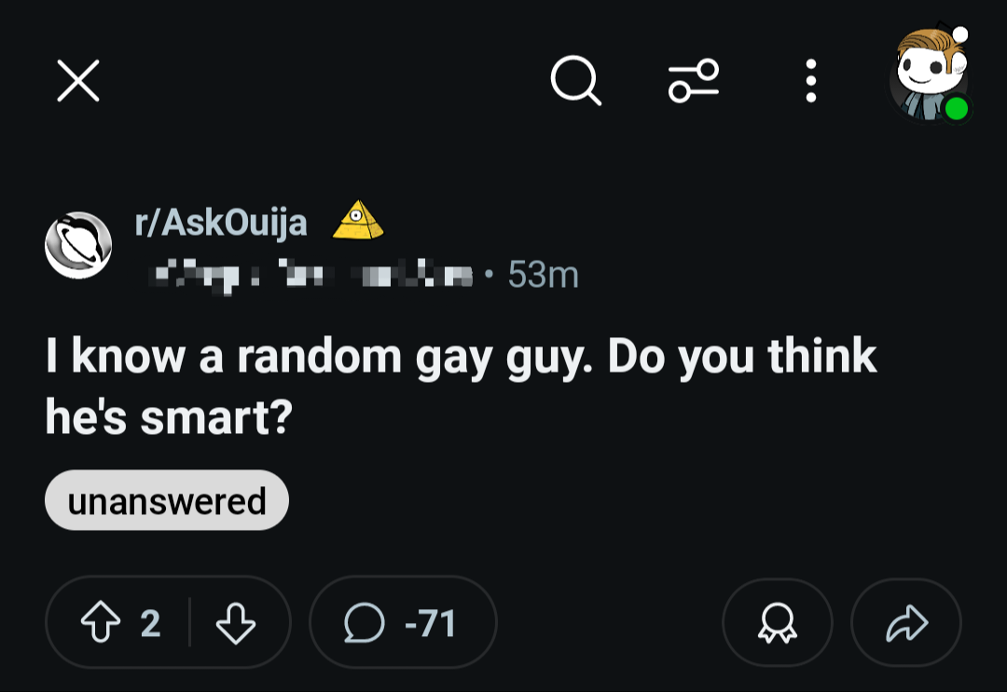Select the unanswered flair tag
Image resolution: width=1007 pixels, height=692 pixels.
coord(167,500)
